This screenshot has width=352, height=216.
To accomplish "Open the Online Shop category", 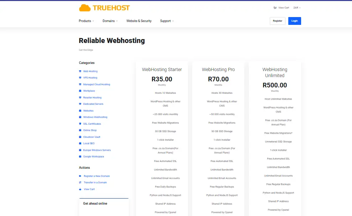I will (90, 130).
